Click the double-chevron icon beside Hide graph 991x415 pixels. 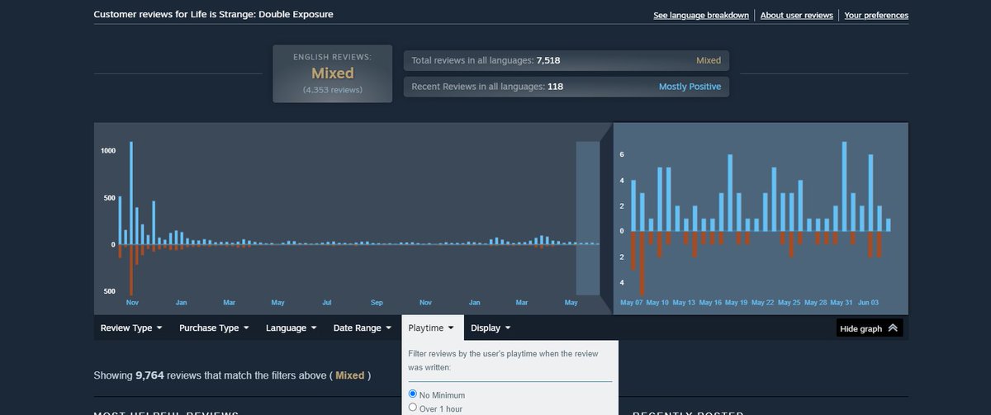pyautogui.click(x=893, y=328)
